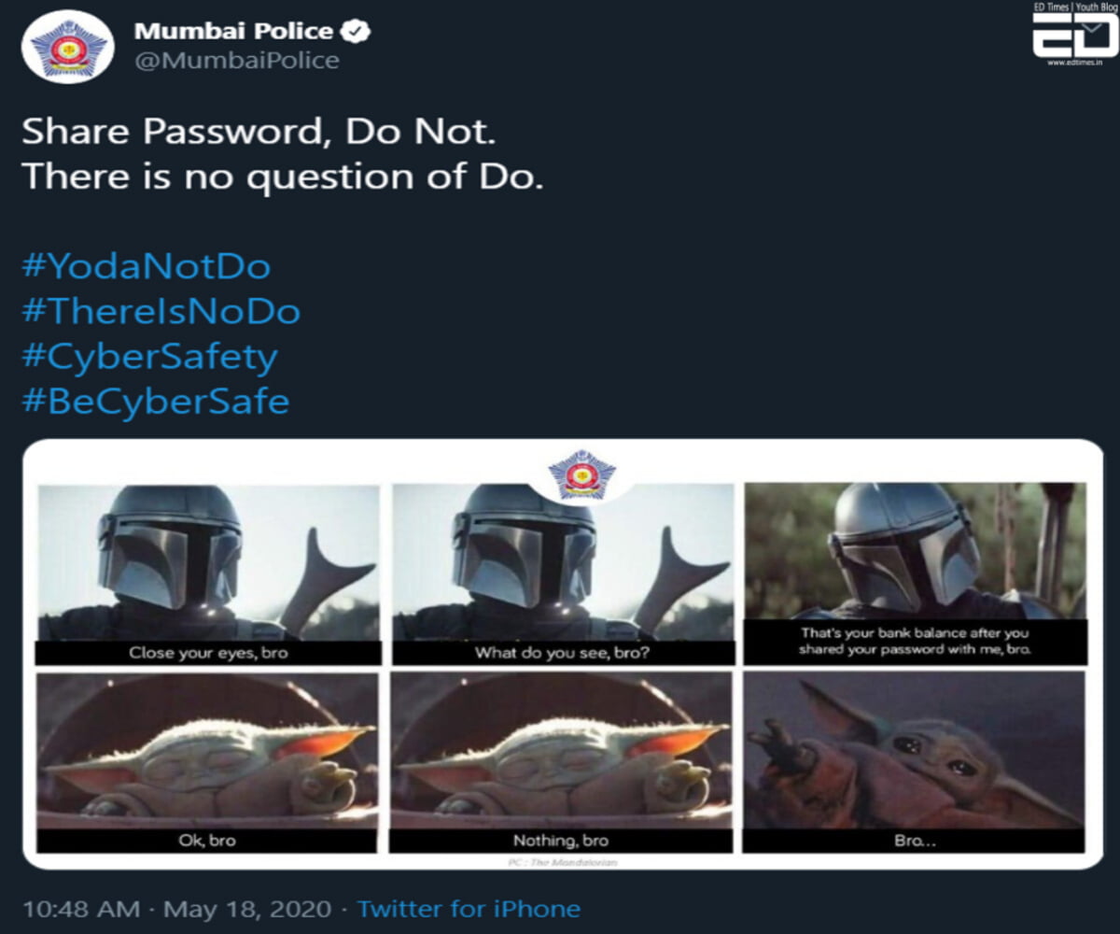Select the #CyberSafety hashtag

[149, 356]
